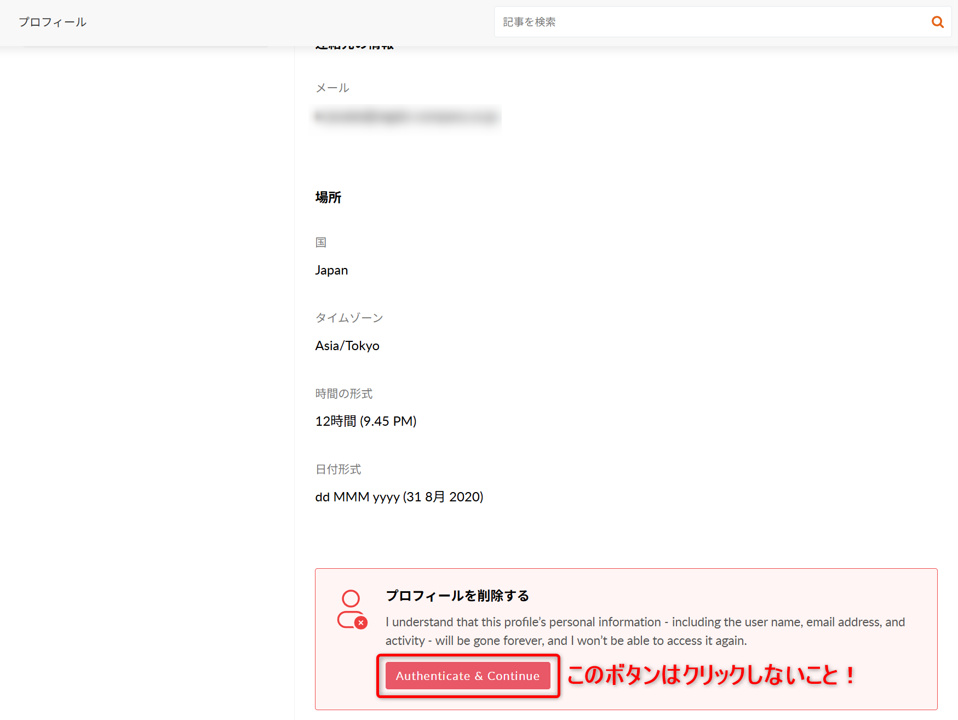The width and height of the screenshot is (958, 720).
Task: Select the Asia/Tokyo timezone value
Action: pos(347,346)
